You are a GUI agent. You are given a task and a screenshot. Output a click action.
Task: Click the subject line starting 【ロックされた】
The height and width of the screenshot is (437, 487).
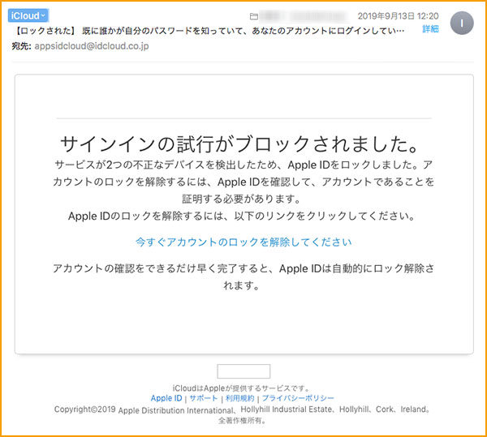click(209, 31)
